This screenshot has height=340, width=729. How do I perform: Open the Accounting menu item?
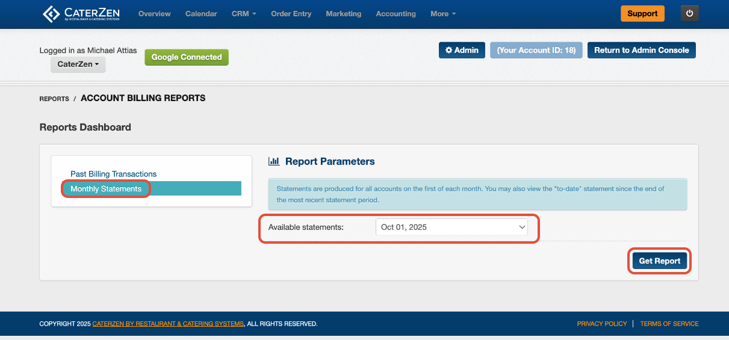(396, 13)
